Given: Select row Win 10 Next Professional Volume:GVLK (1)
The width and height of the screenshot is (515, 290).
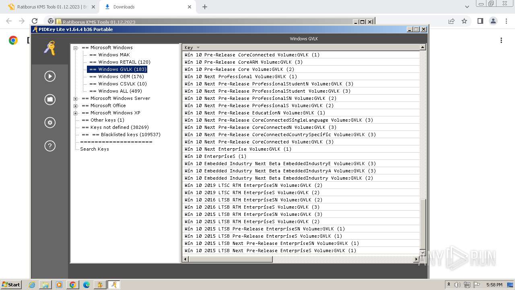Looking at the screenshot, I should tap(301, 77).
